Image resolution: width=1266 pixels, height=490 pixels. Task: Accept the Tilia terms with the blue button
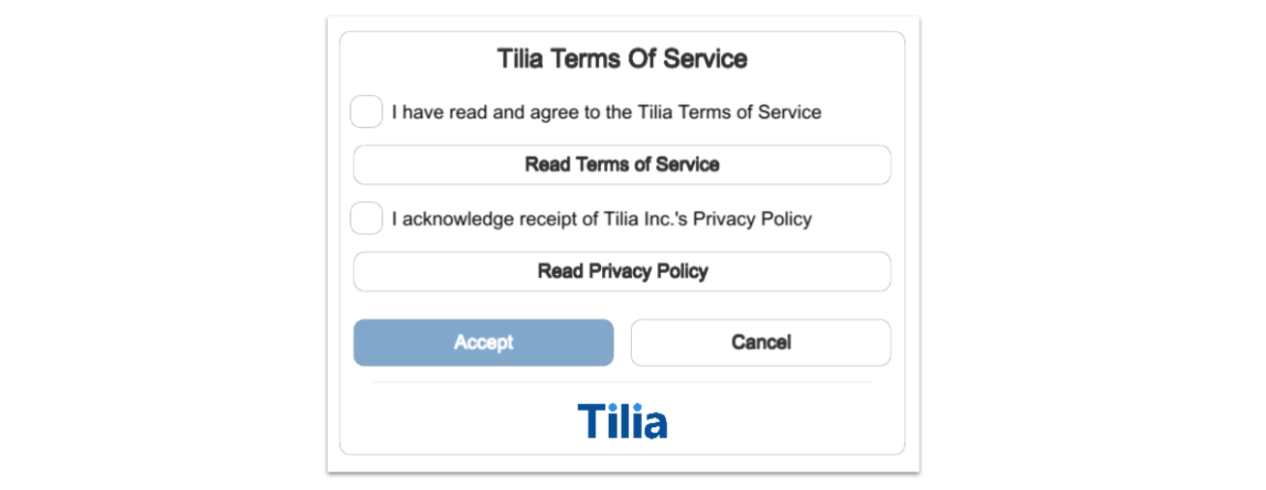coord(483,343)
